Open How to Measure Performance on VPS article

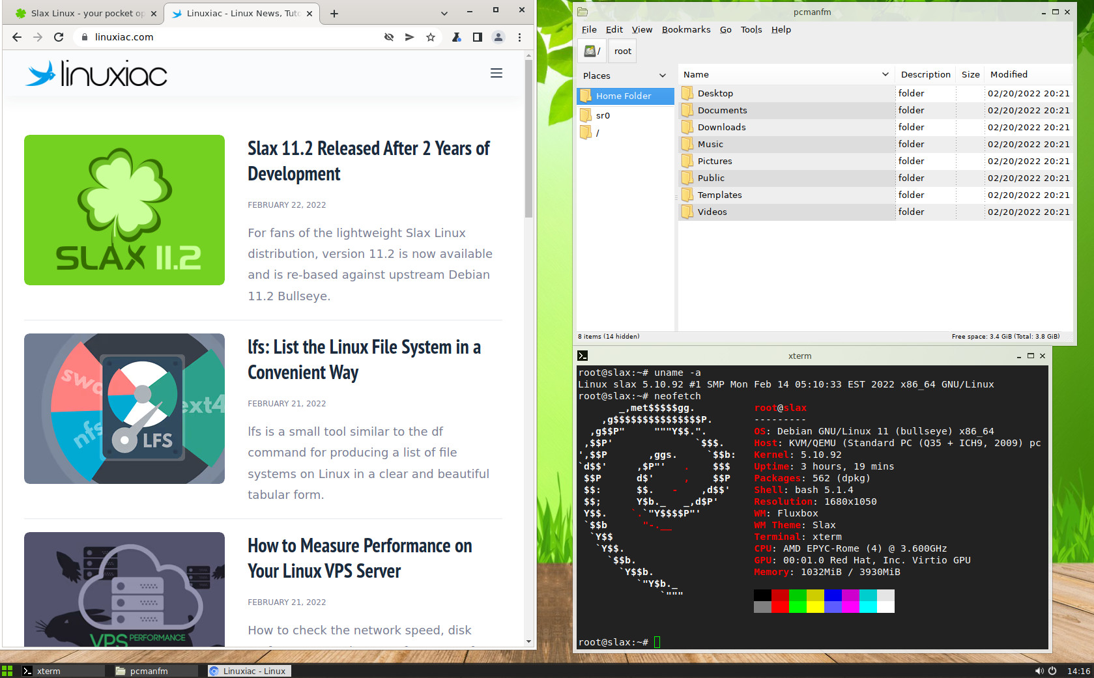360,558
